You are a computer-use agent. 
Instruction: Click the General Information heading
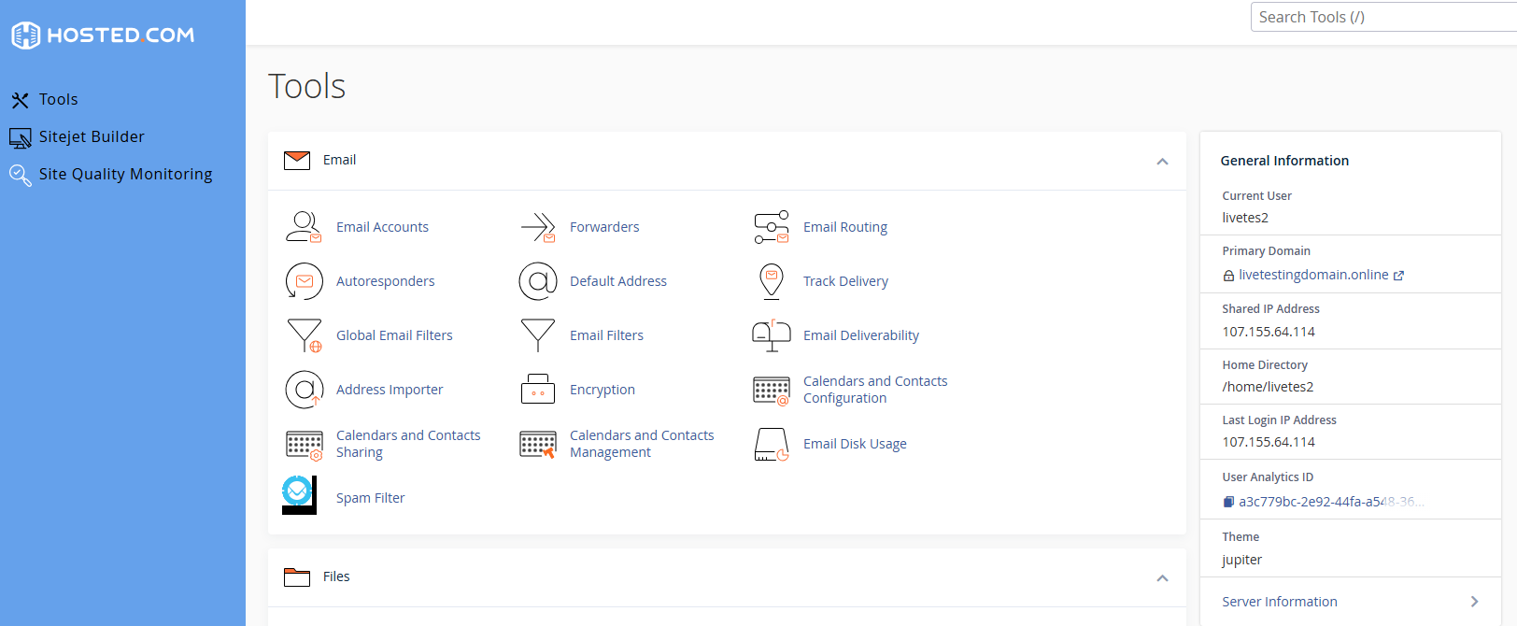tap(1284, 161)
